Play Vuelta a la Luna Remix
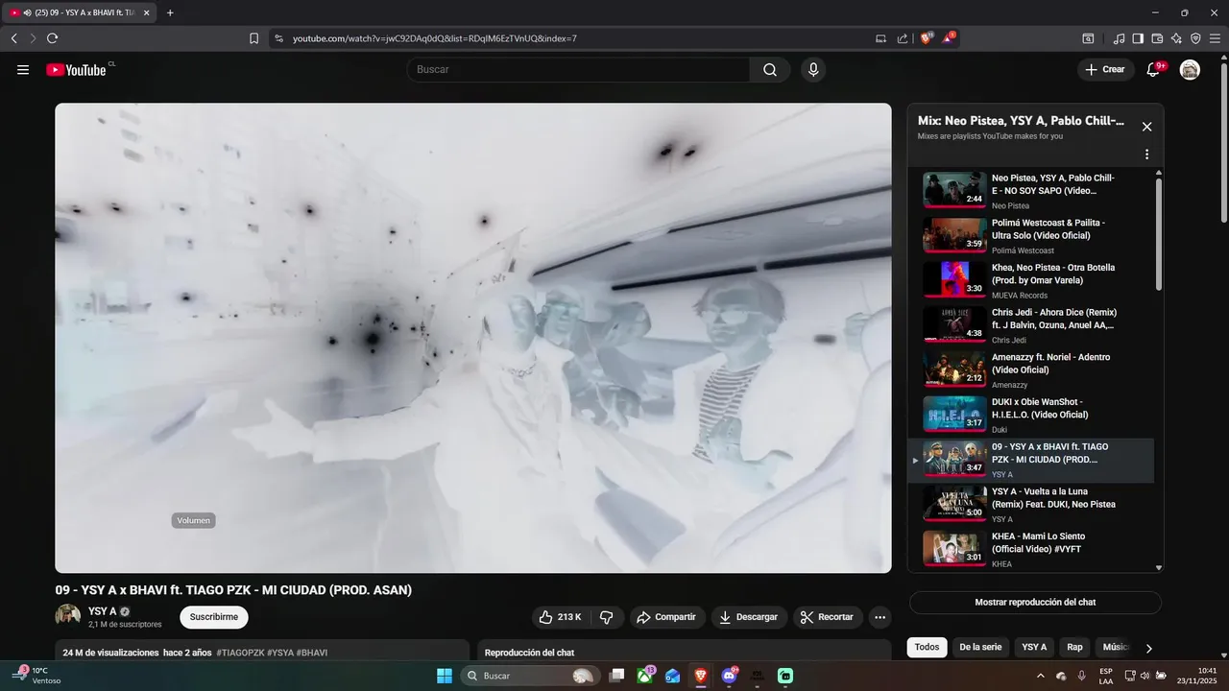This screenshot has width=1229, height=691. click(1031, 505)
